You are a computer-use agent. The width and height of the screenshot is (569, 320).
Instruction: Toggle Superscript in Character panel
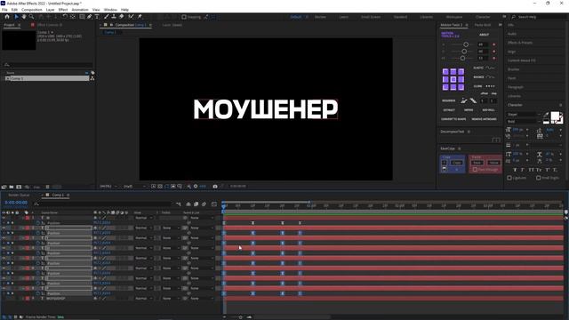coord(548,170)
